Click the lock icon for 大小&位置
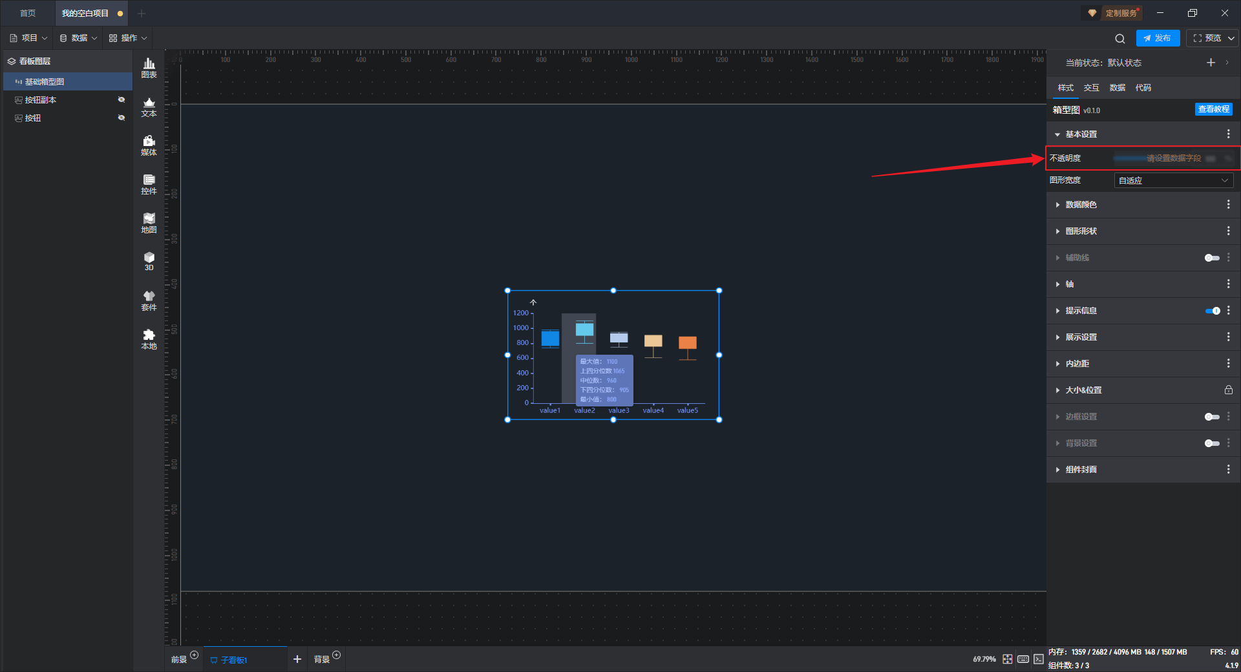 click(x=1229, y=390)
